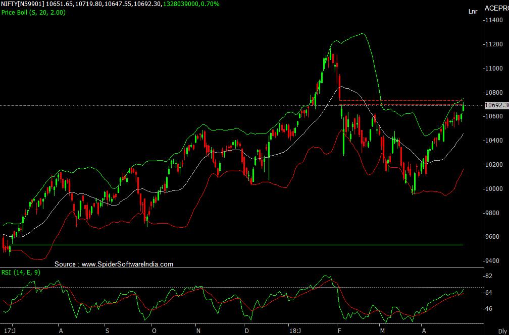Click the NIFTY[N59901] symbol header text
The width and height of the screenshot is (509, 335).
coord(23,4)
